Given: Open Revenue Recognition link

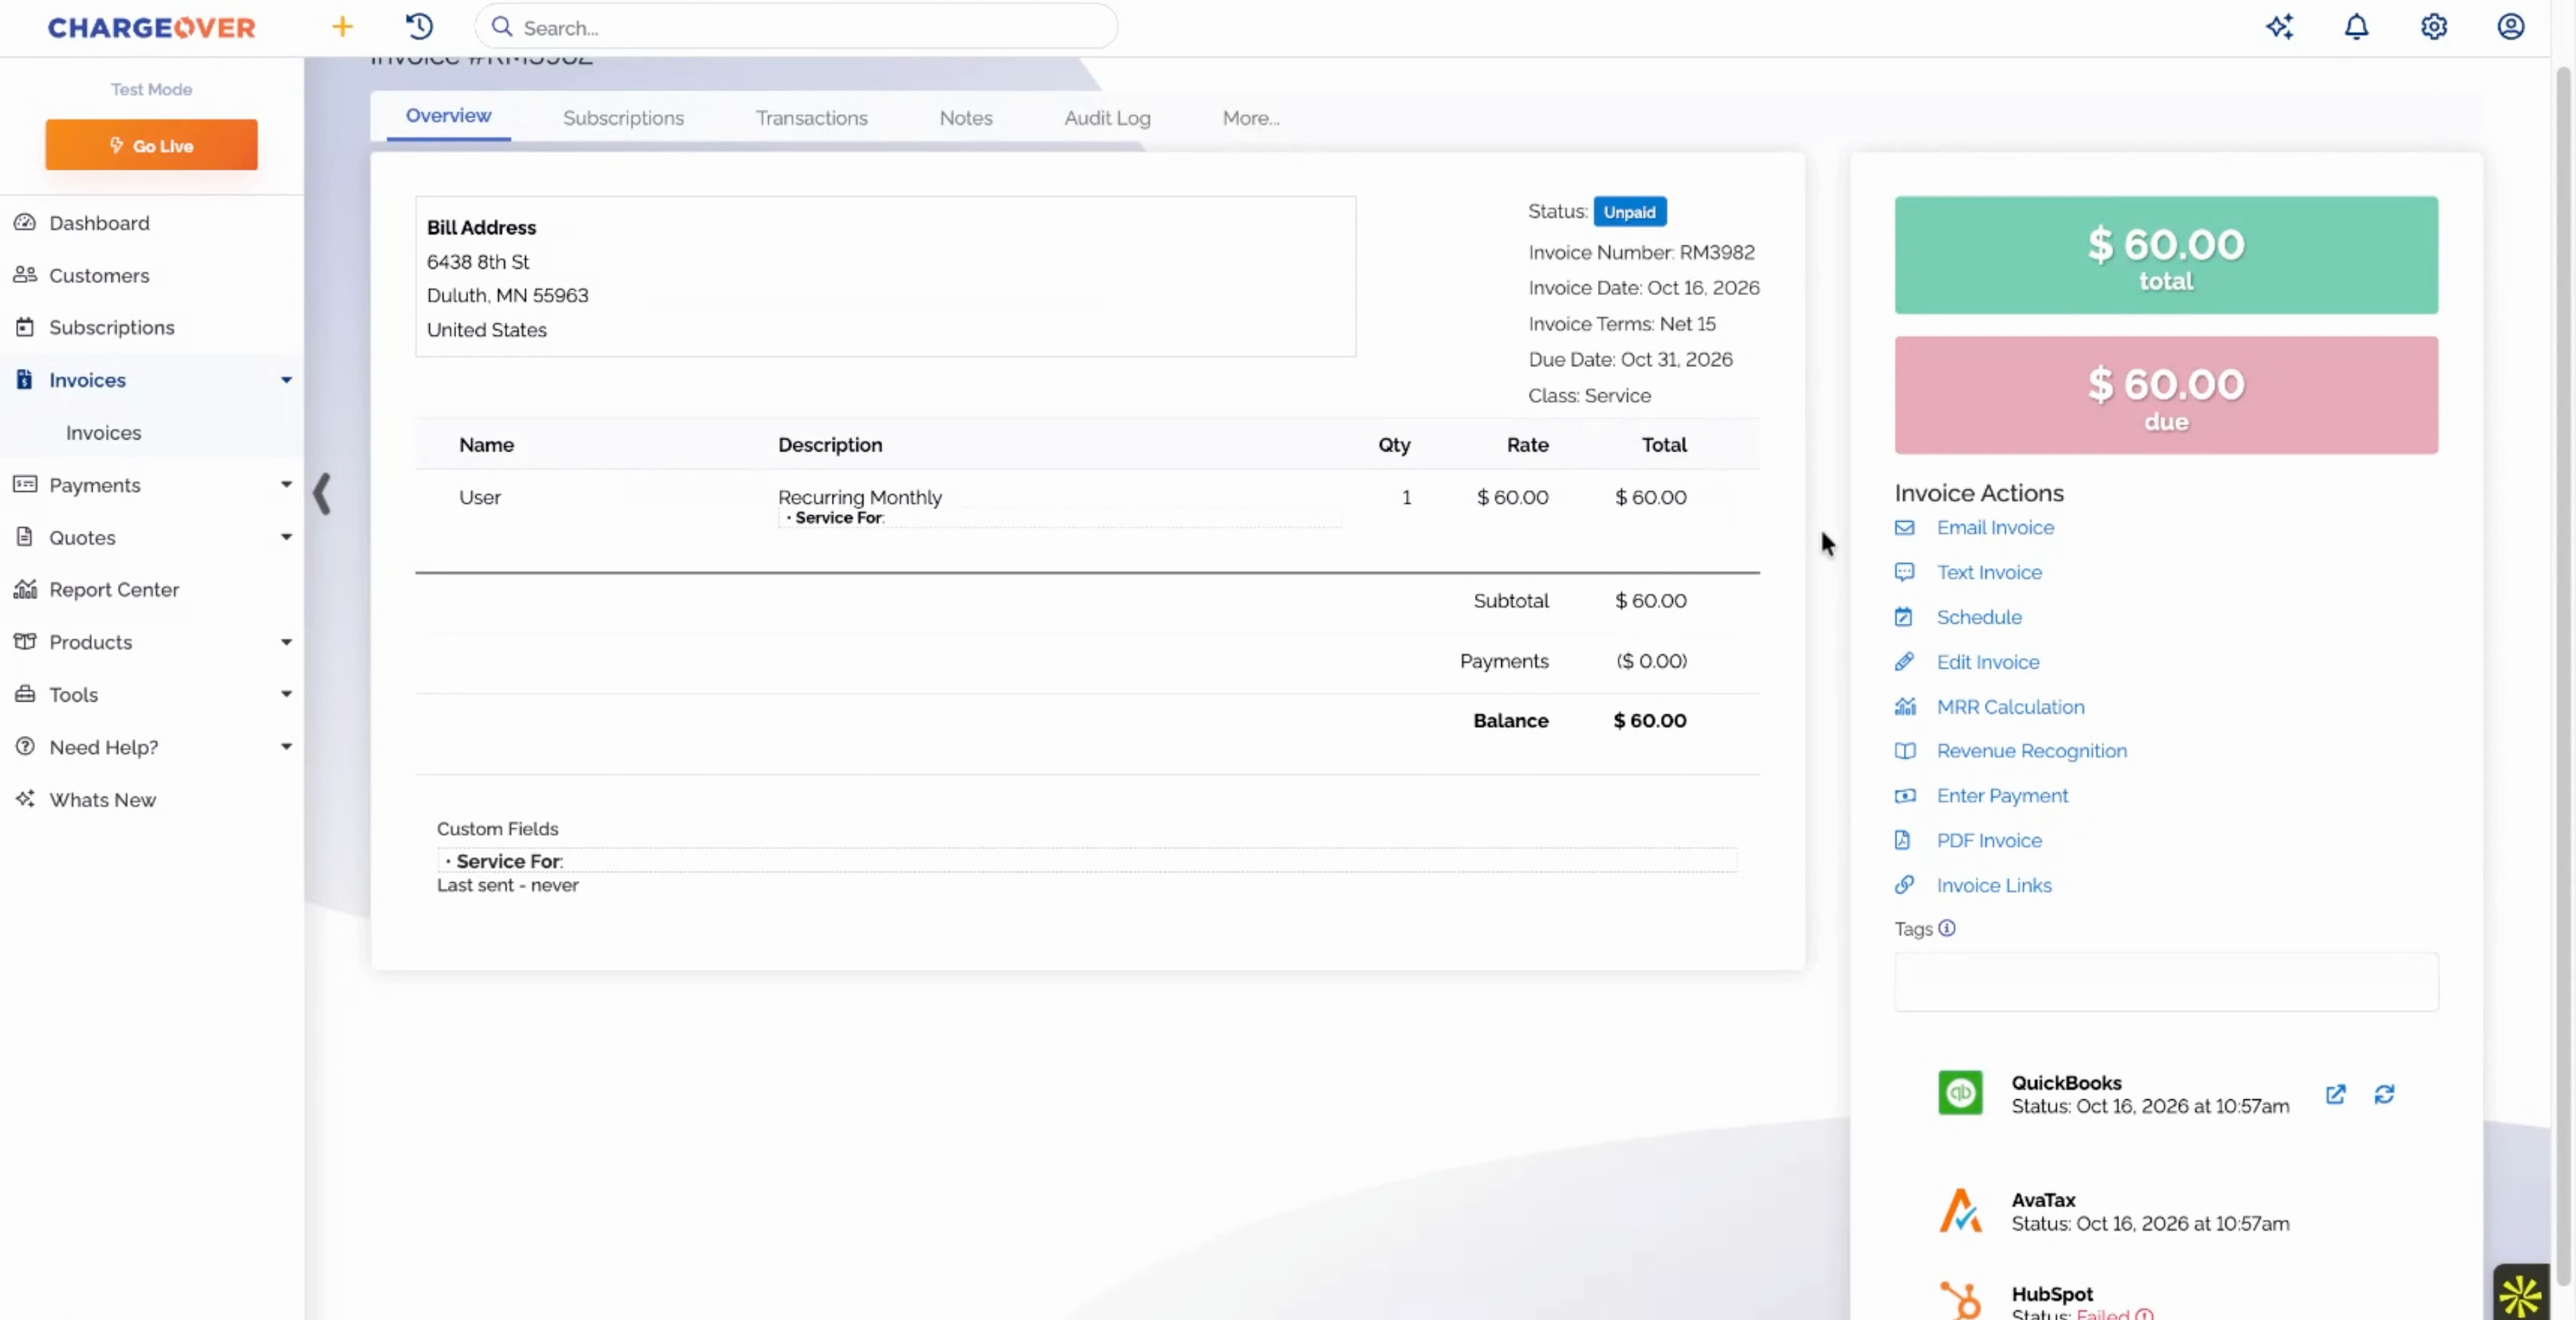Looking at the screenshot, I should [2031, 751].
